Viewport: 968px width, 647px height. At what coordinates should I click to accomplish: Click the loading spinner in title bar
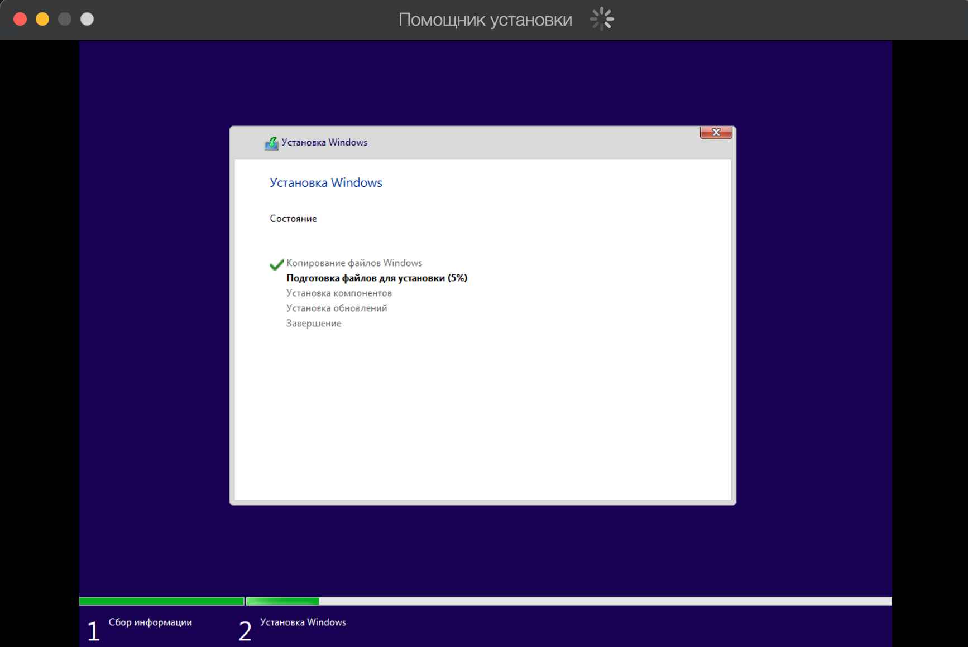[x=602, y=20]
